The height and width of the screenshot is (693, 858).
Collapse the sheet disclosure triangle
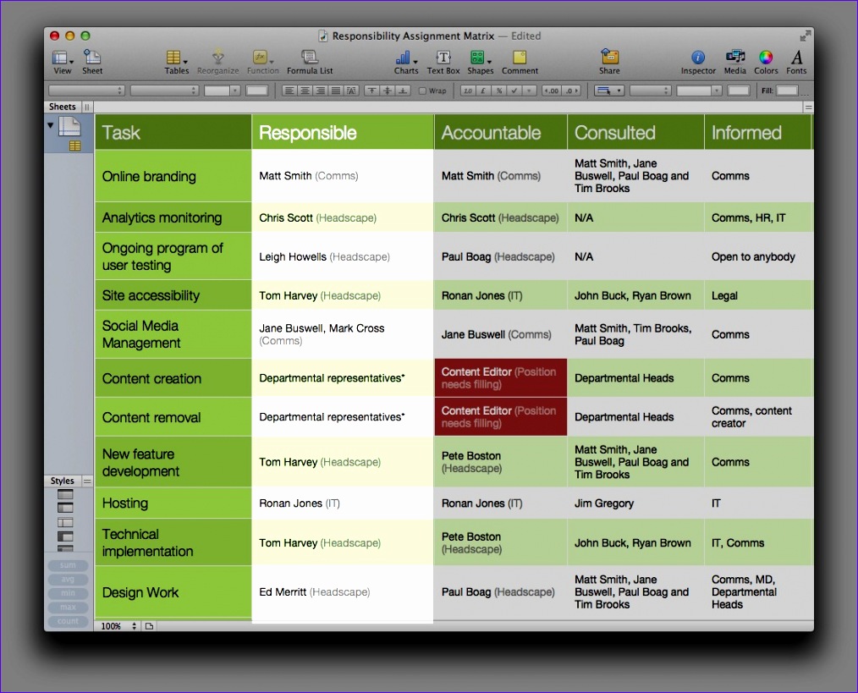pyautogui.click(x=50, y=125)
